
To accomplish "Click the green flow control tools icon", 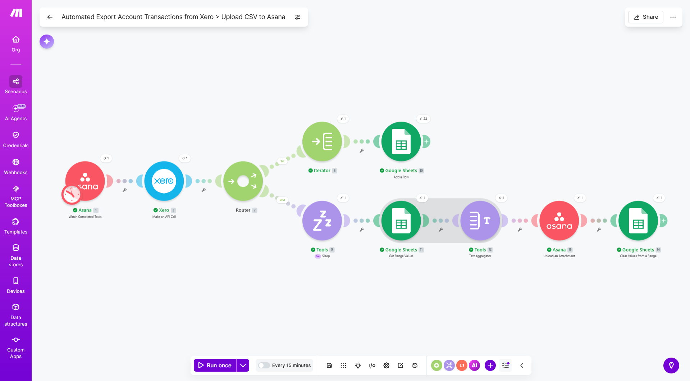I will point(437,366).
